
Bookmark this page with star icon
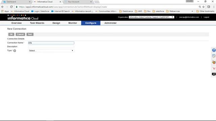[x=204, y=7]
